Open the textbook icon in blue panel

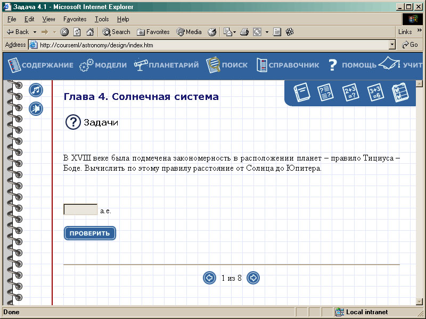point(302,93)
